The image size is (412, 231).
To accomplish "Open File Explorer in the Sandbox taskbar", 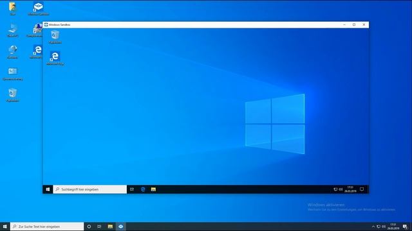I will coord(153,189).
